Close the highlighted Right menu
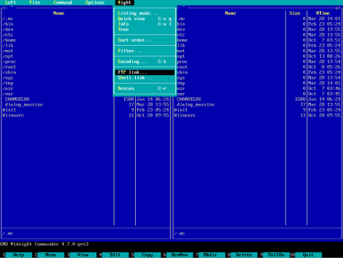Image resolution: width=343 pixels, height=258 pixels. click(x=124, y=3)
